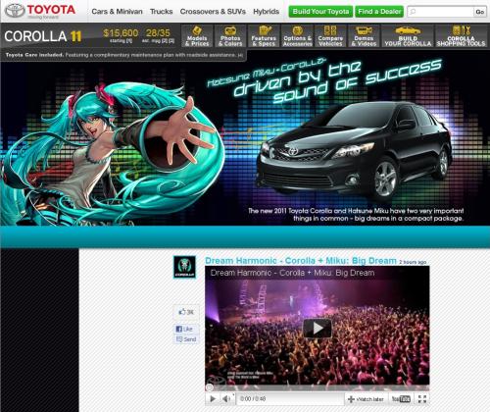Open Crossovers & SUVs menu
The image size is (490, 412).
[213, 12]
